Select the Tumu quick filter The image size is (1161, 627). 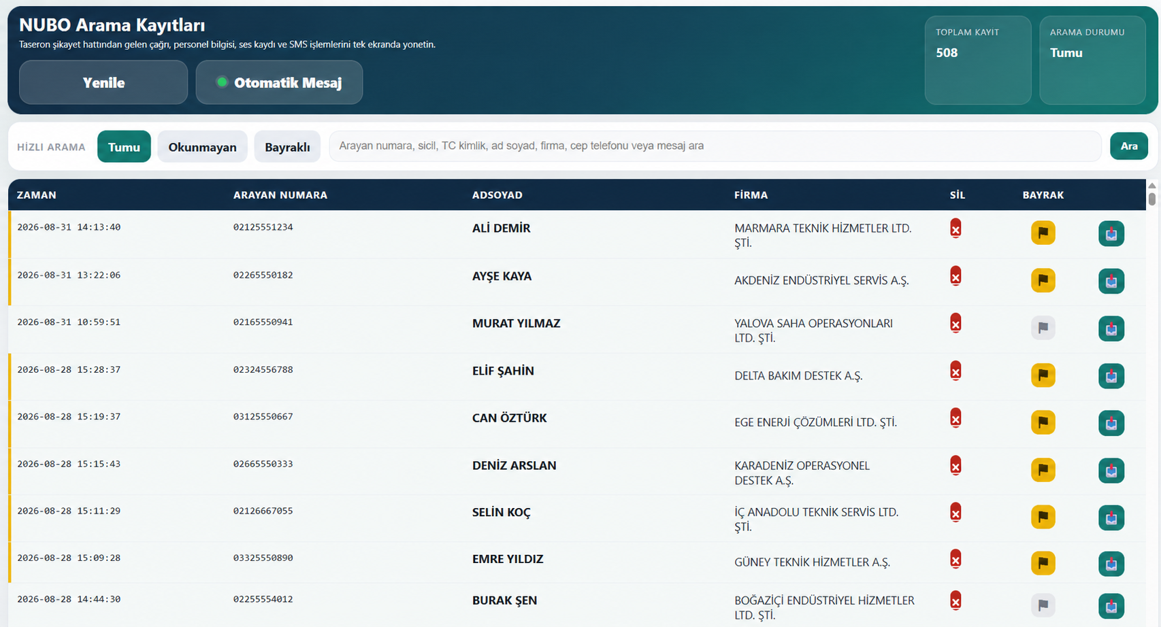tap(124, 147)
